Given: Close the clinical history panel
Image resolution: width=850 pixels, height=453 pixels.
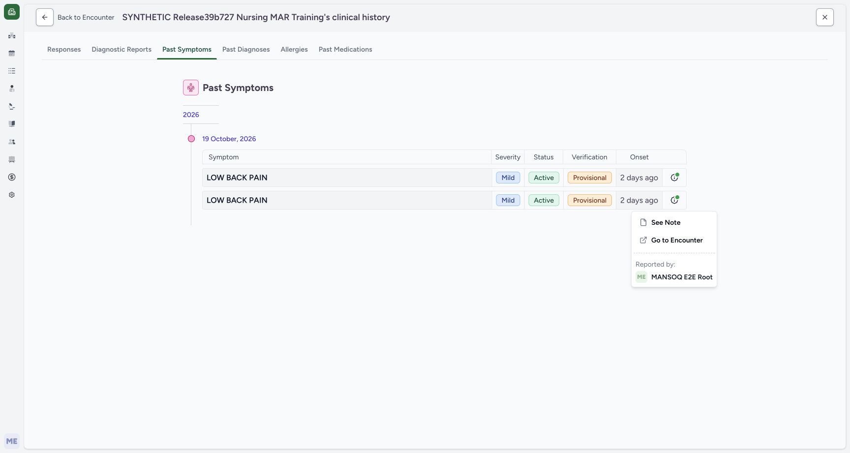Looking at the screenshot, I should (x=825, y=17).
